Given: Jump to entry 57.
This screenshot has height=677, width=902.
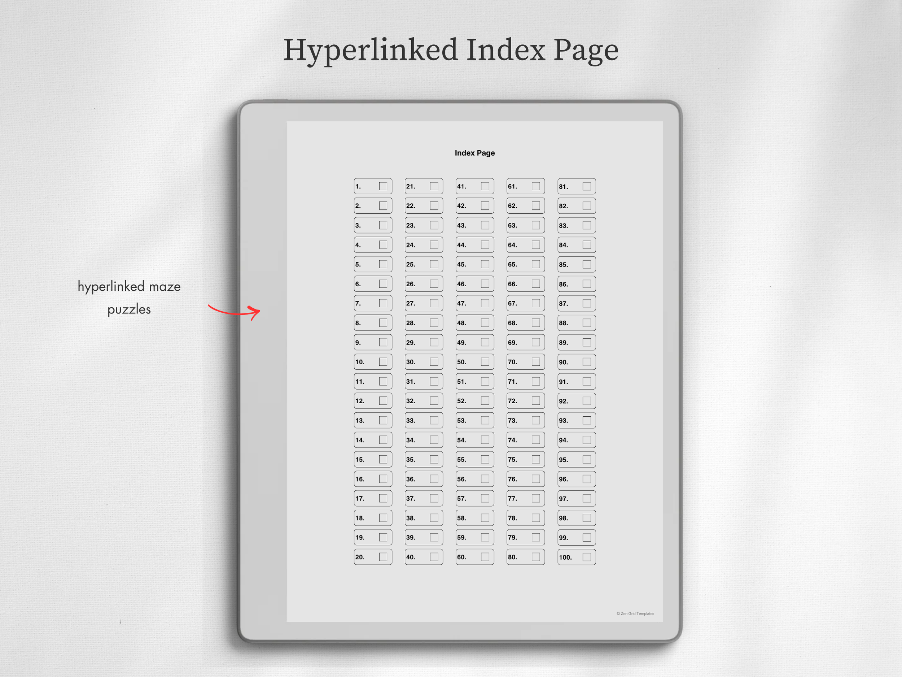Looking at the screenshot, I should [475, 498].
